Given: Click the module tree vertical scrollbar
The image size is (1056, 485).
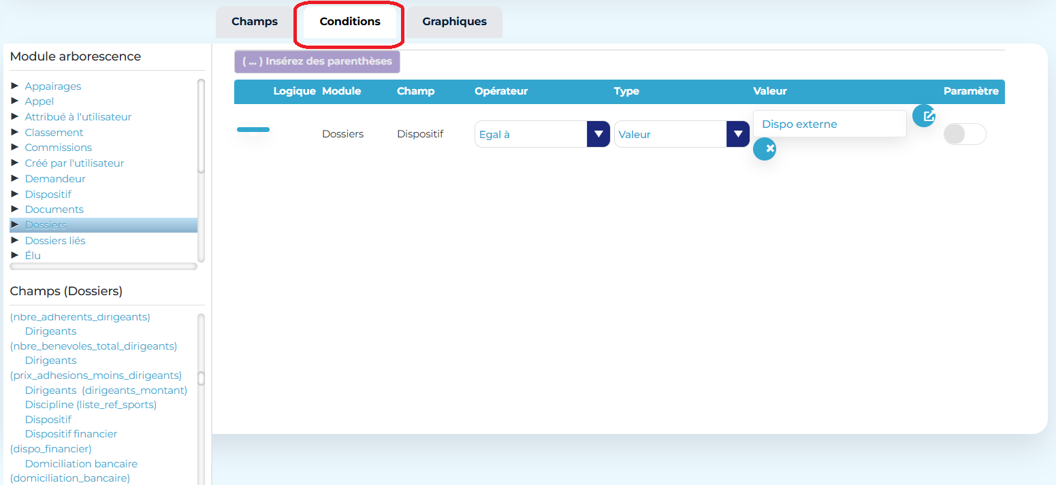Looking at the screenshot, I should 201,126.
